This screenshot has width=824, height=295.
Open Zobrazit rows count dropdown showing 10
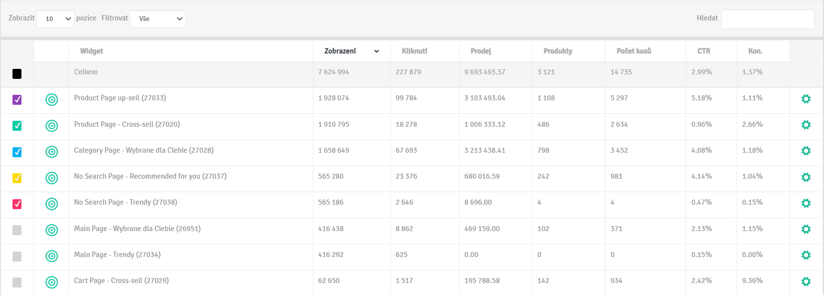(55, 19)
